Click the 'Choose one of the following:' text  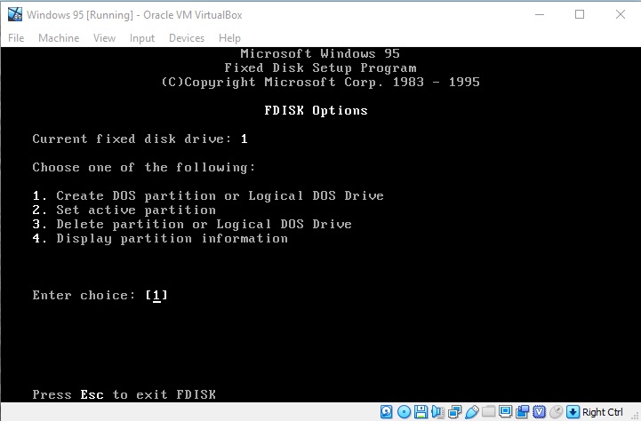(x=143, y=167)
